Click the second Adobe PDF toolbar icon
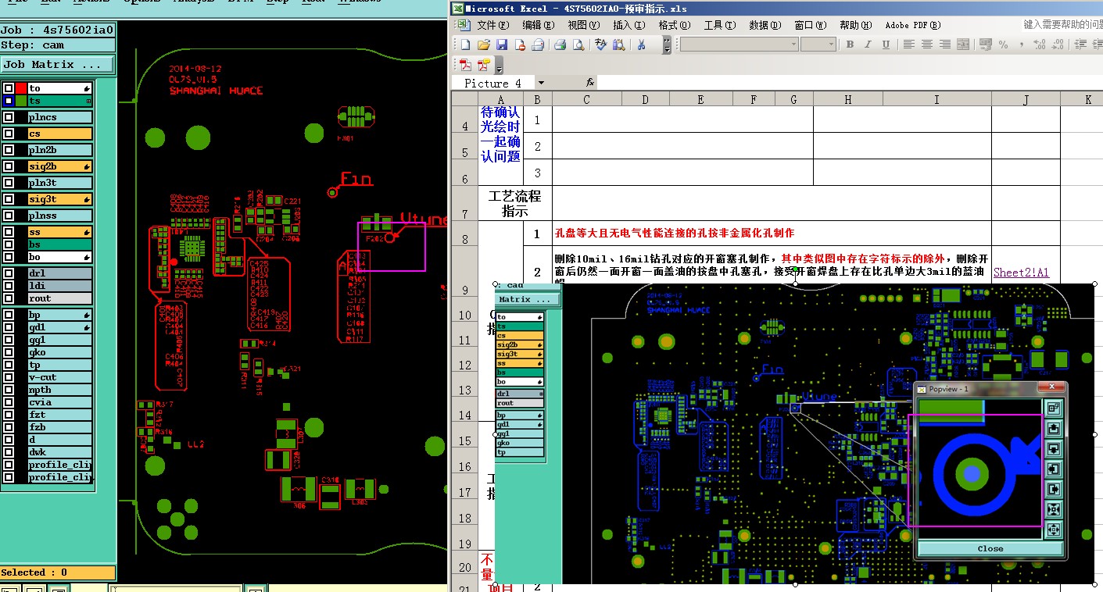1103x592 pixels. pos(484,65)
